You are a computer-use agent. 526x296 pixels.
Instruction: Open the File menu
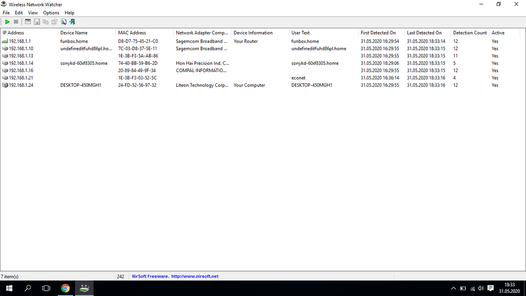[x=6, y=13]
